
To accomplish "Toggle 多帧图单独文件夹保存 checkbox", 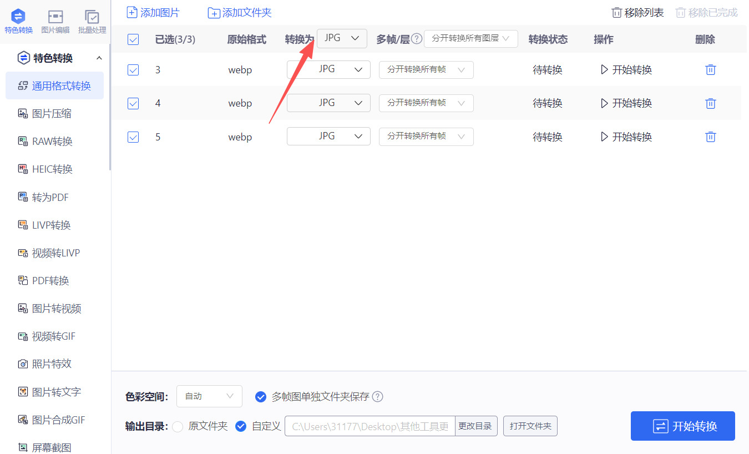I will tap(260, 397).
